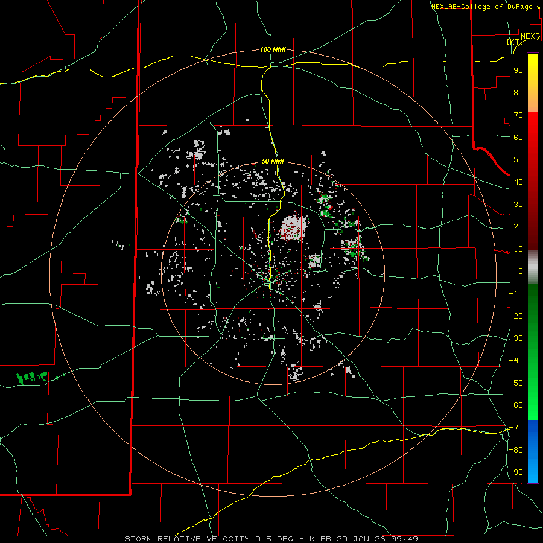This screenshot has height=543, width=543.
Task: Click the -50 scale value
Action: click(516, 383)
